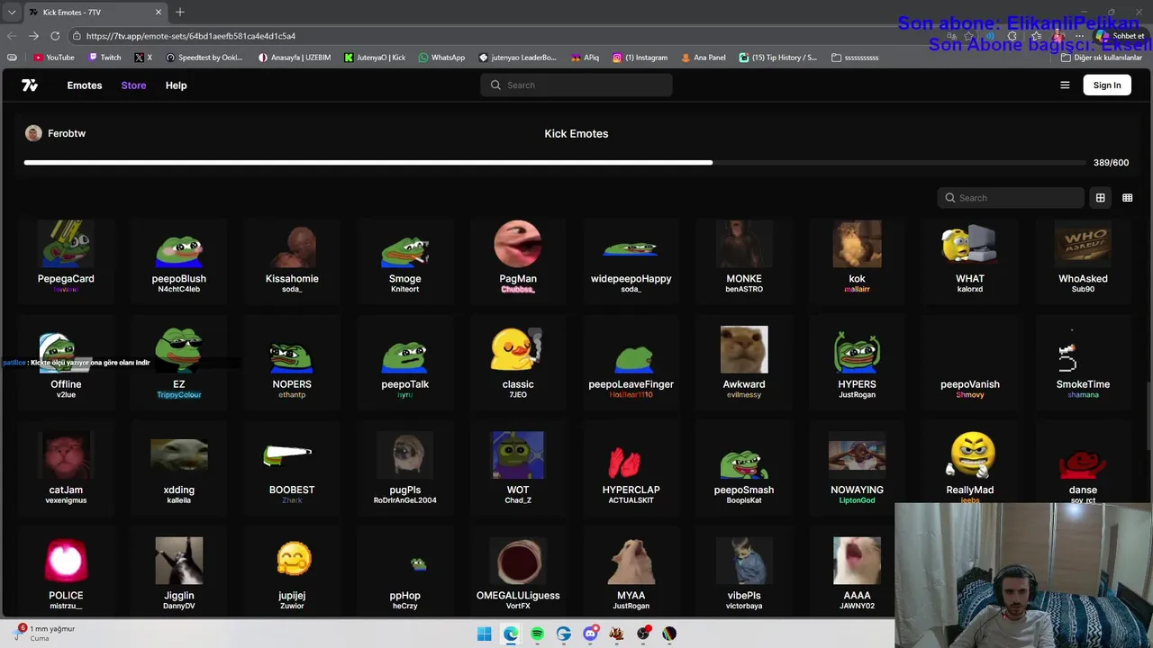This screenshot has width=1153, height=648.
Task: Go back with the browser back arrow
Action: pos(12,36)
